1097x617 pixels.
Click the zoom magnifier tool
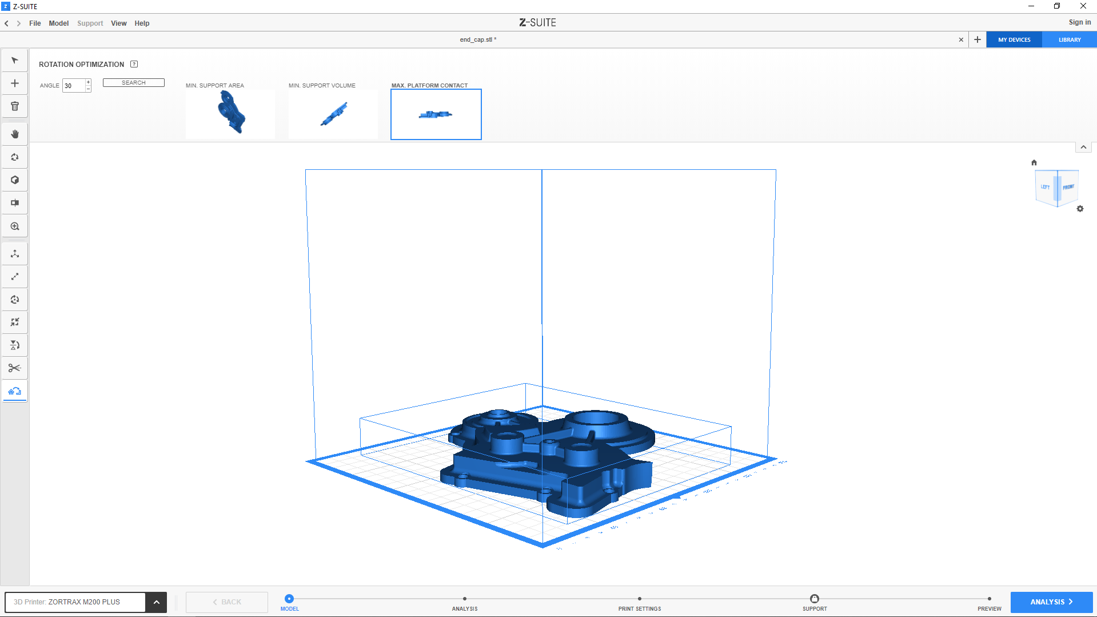click(x=15, y=226)
